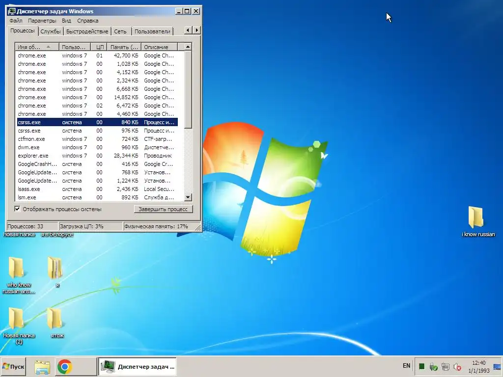The image size is (503, 377).
Task: Switch to the Быстродействие tab
Action: (87, 31)
